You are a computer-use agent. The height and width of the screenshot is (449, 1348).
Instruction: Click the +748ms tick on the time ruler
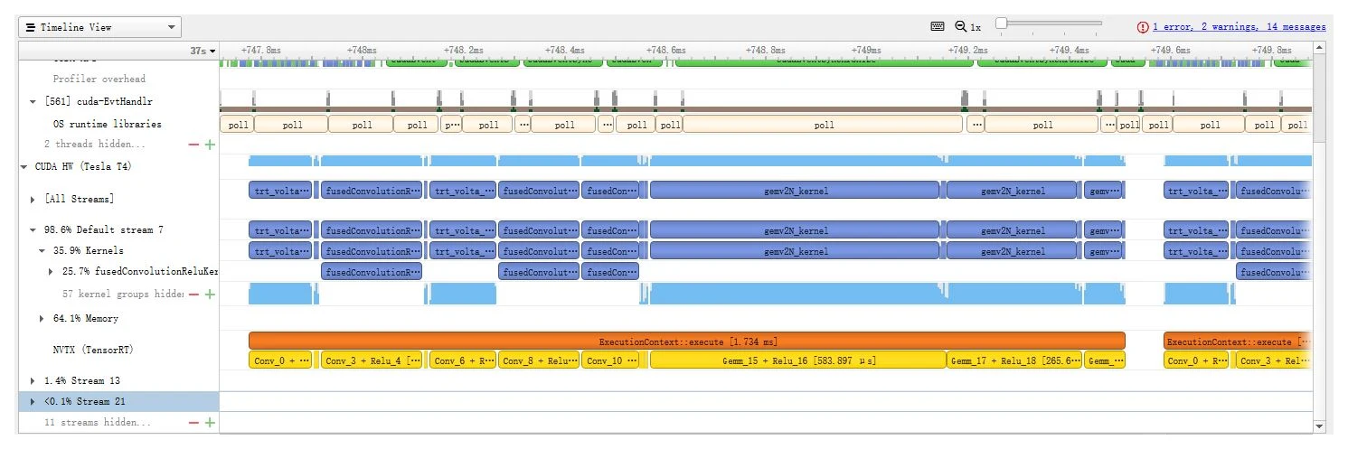[361, 50]
